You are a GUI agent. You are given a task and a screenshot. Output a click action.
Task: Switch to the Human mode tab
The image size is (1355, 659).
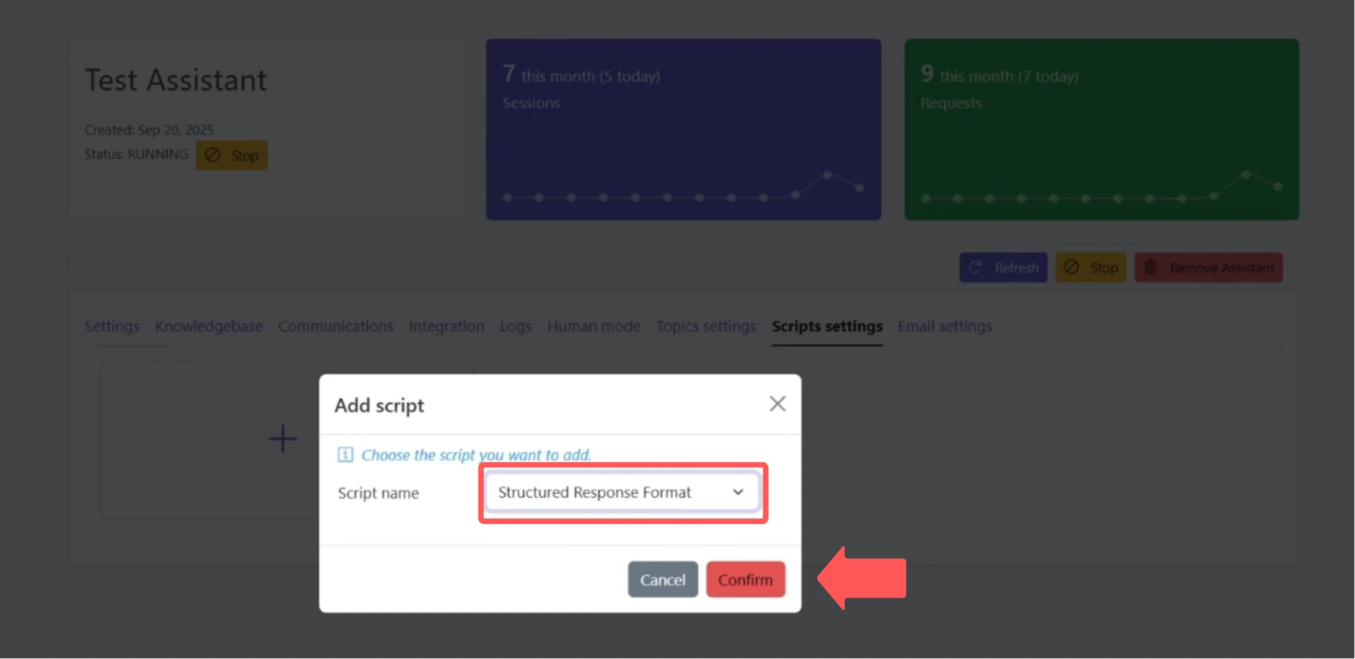[594, 326]
